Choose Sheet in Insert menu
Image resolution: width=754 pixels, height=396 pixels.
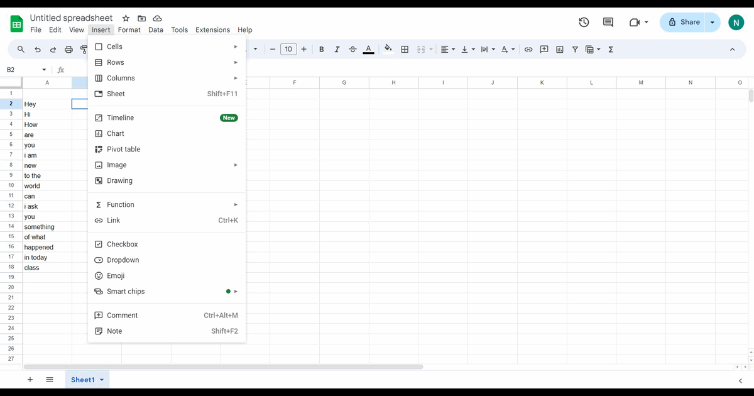(x=167, y=94)
